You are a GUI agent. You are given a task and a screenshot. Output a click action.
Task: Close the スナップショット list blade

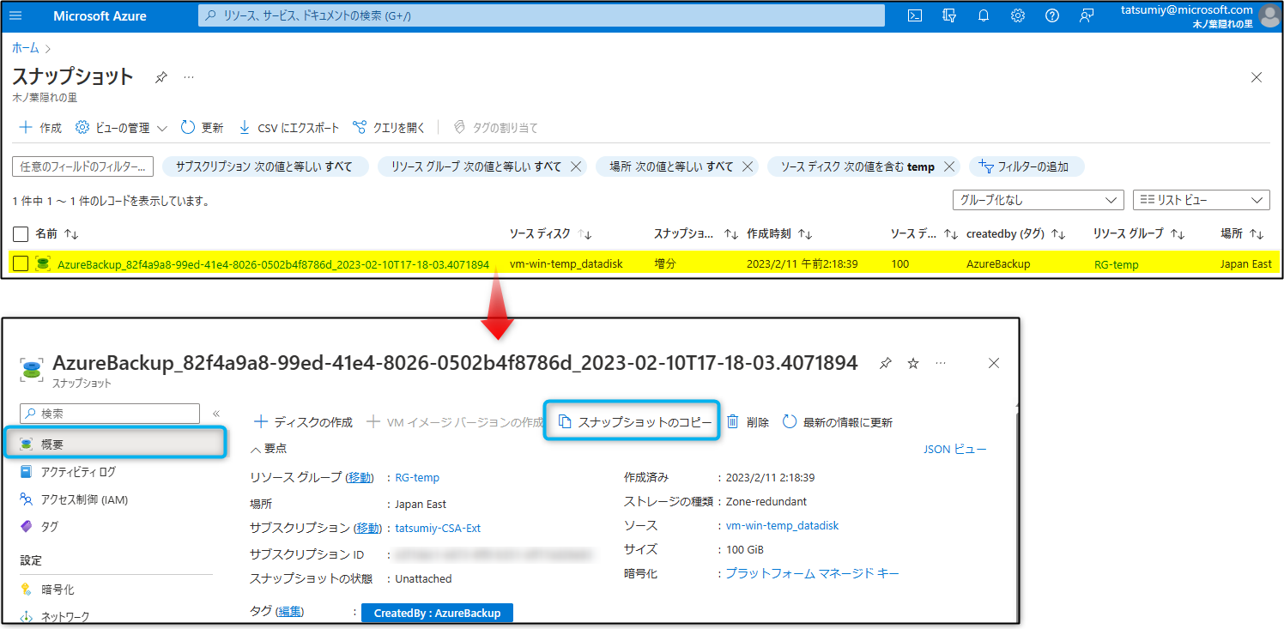(x=1257, y=77)
